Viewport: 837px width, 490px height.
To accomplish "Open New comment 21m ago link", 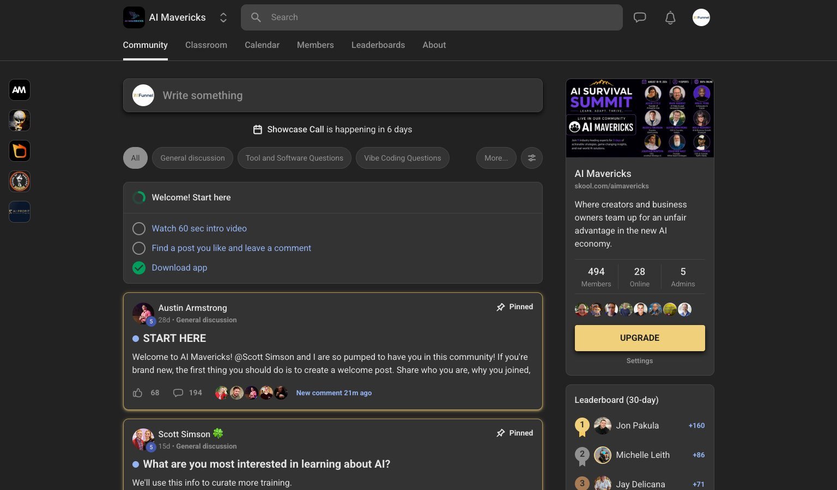I will (334, 393).
